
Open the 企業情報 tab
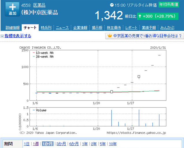point(80,28)
